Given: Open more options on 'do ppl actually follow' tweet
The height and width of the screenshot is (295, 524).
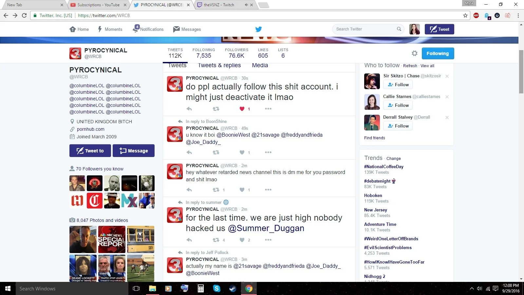Looking at the screenshot, I should [x=268, y=109].
